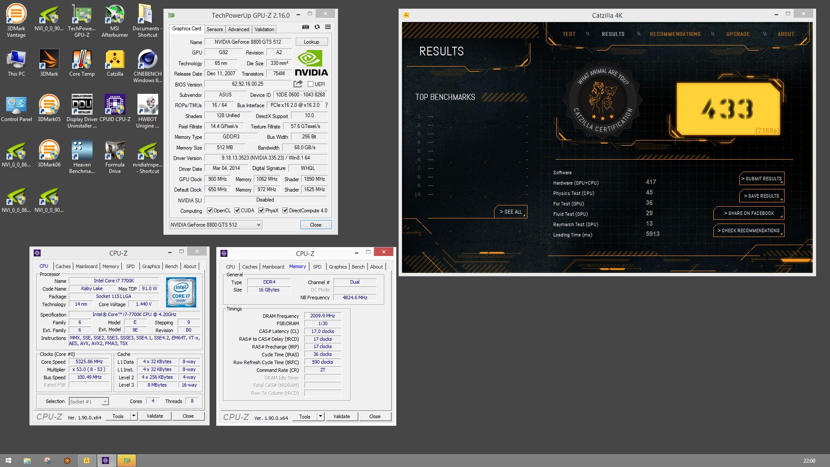The image size is (830, 467).
Task: Click CHECK RECOMMENDATIONS in Catzilla
Action: (749, 230)
